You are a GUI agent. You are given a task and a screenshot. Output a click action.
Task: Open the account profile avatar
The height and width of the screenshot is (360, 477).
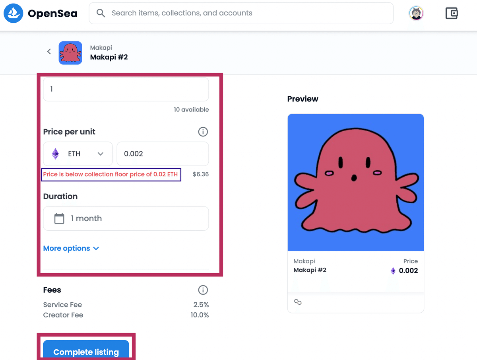pyautogui.click(x=416, y=14)
